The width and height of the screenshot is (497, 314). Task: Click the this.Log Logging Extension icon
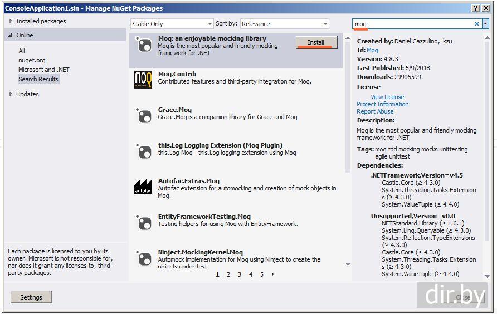click(x=143, y=151)
